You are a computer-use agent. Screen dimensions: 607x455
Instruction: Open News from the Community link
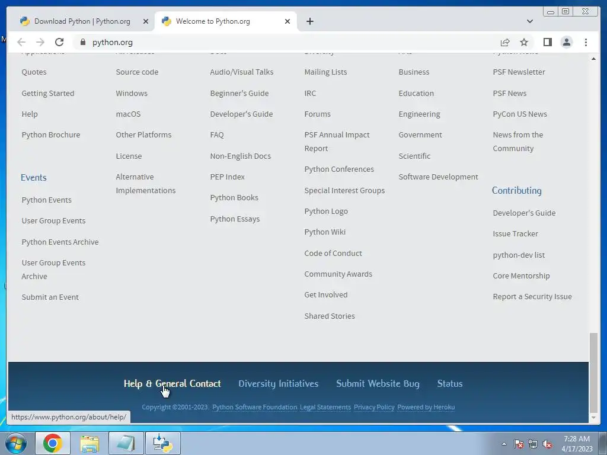(518, 142)
